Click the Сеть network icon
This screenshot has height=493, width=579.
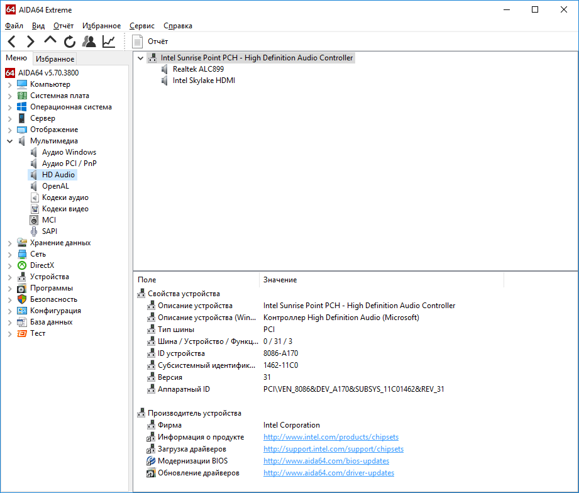(22, 254)
